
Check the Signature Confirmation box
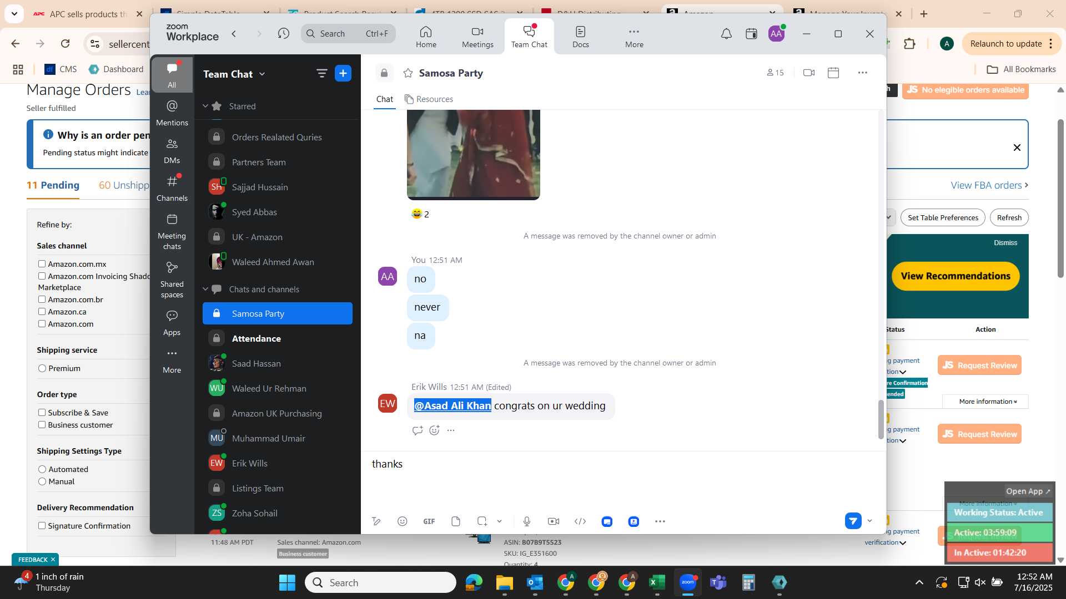point(42,526)
